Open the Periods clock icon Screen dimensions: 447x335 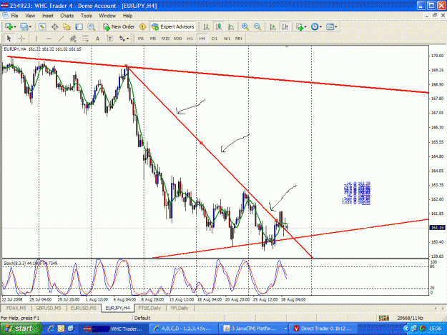tap(315, 26)
